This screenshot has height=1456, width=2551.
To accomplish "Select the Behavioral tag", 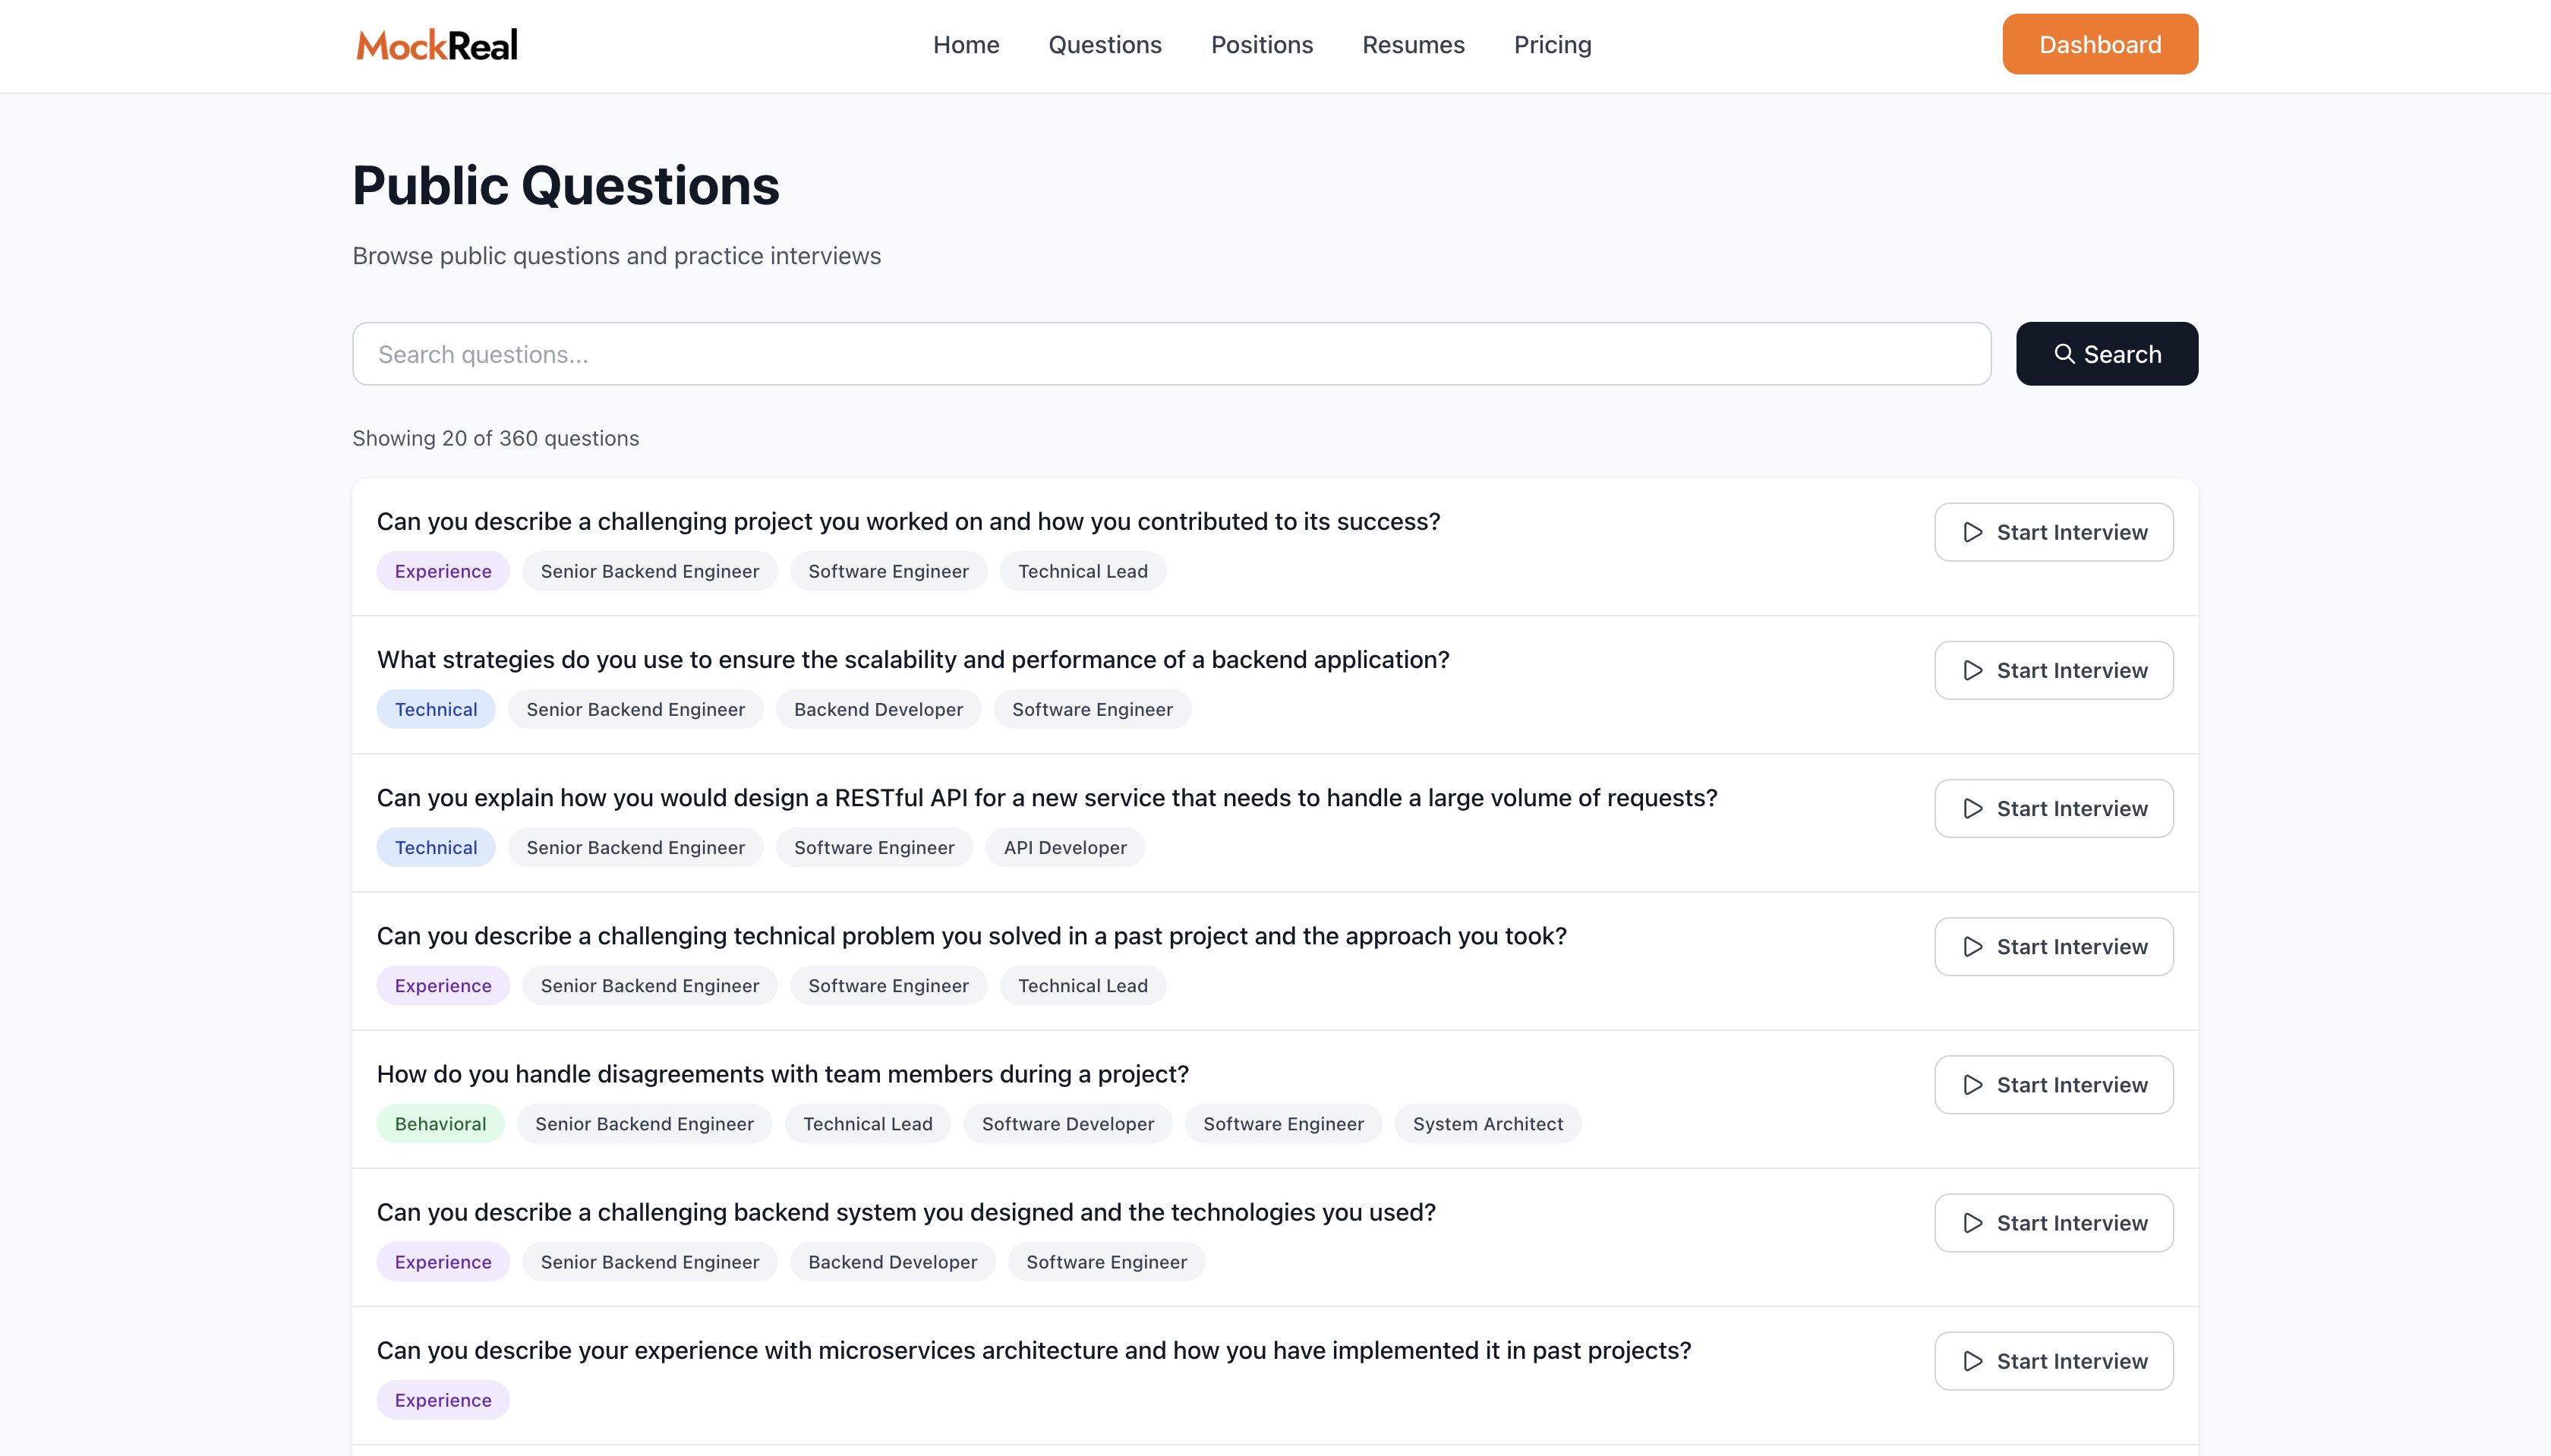I will click(440, 1123).
